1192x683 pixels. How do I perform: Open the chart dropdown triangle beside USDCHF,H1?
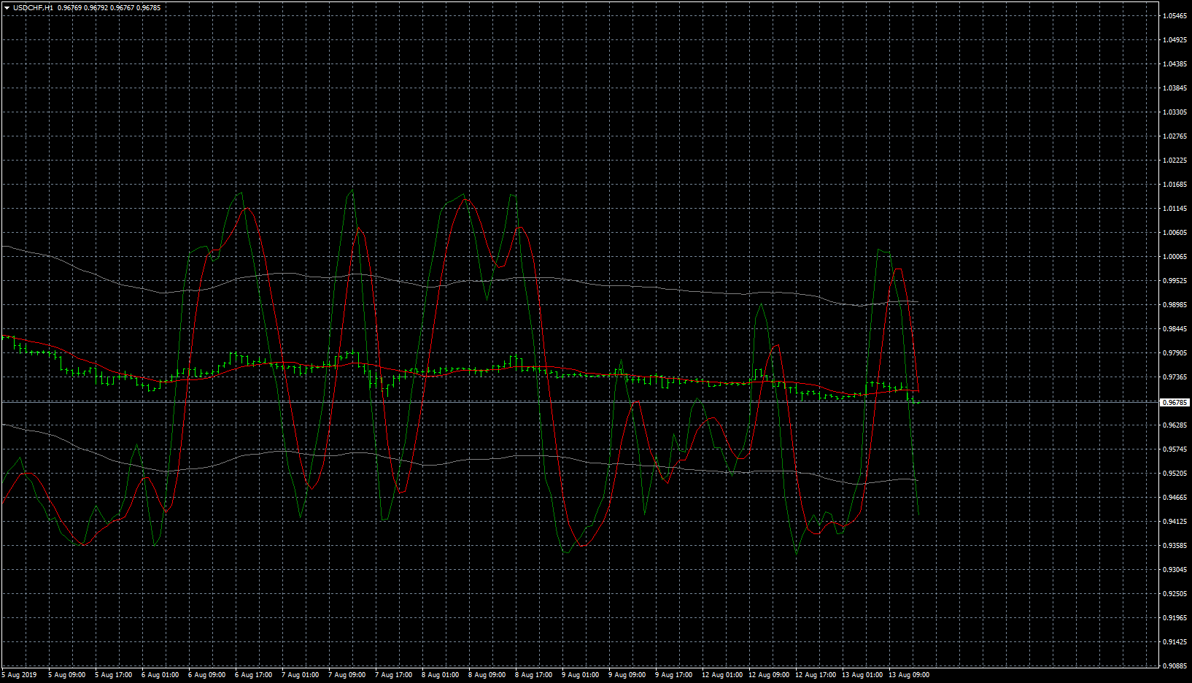click(x=7, y=8)
